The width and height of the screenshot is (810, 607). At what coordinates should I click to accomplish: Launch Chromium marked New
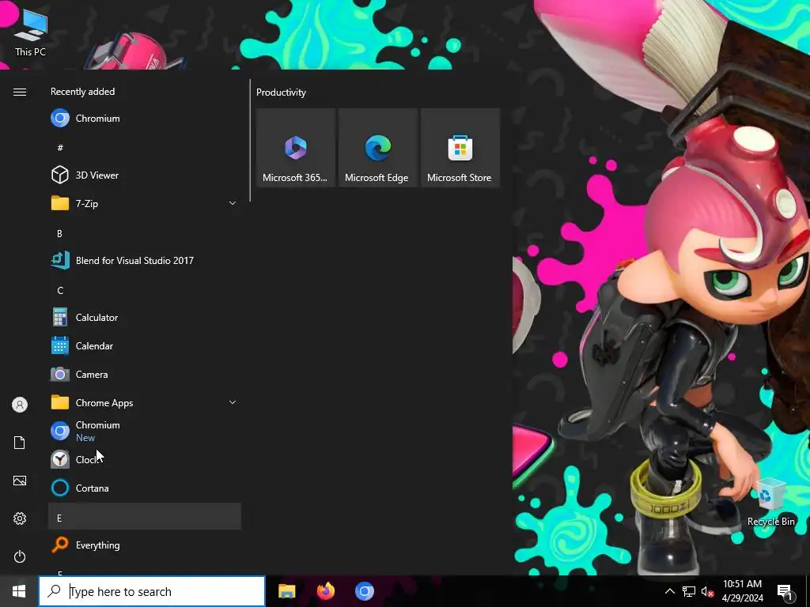coord(145,431)
